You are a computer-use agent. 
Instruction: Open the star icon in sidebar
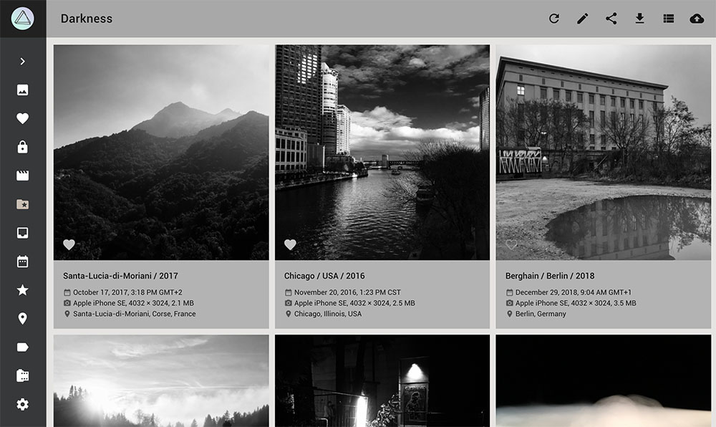tap(22, 290)
